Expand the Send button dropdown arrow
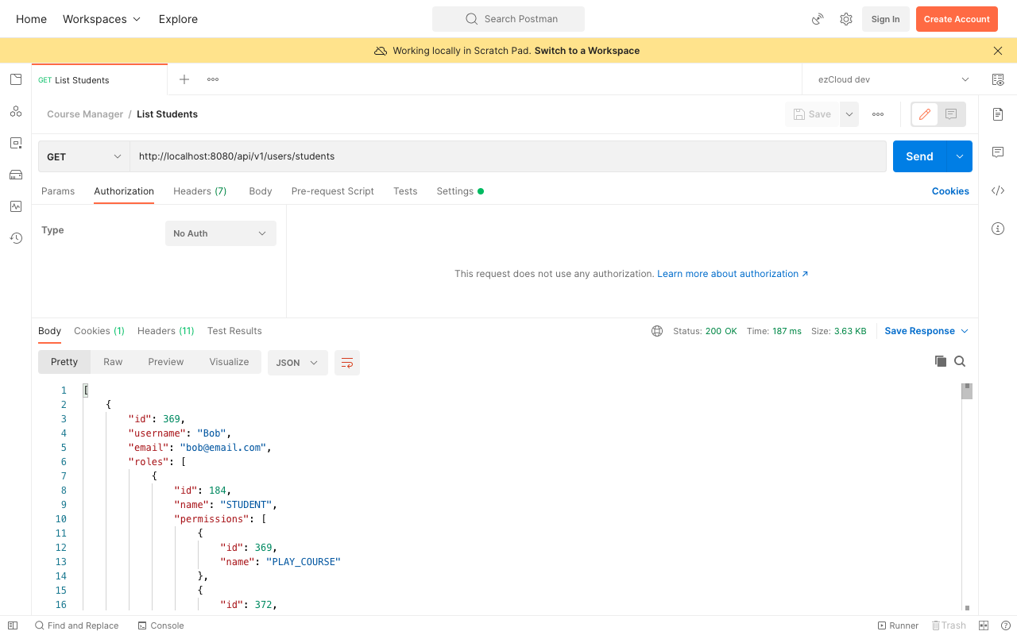Screen dimensions: 1017x635 pos(959,156)
